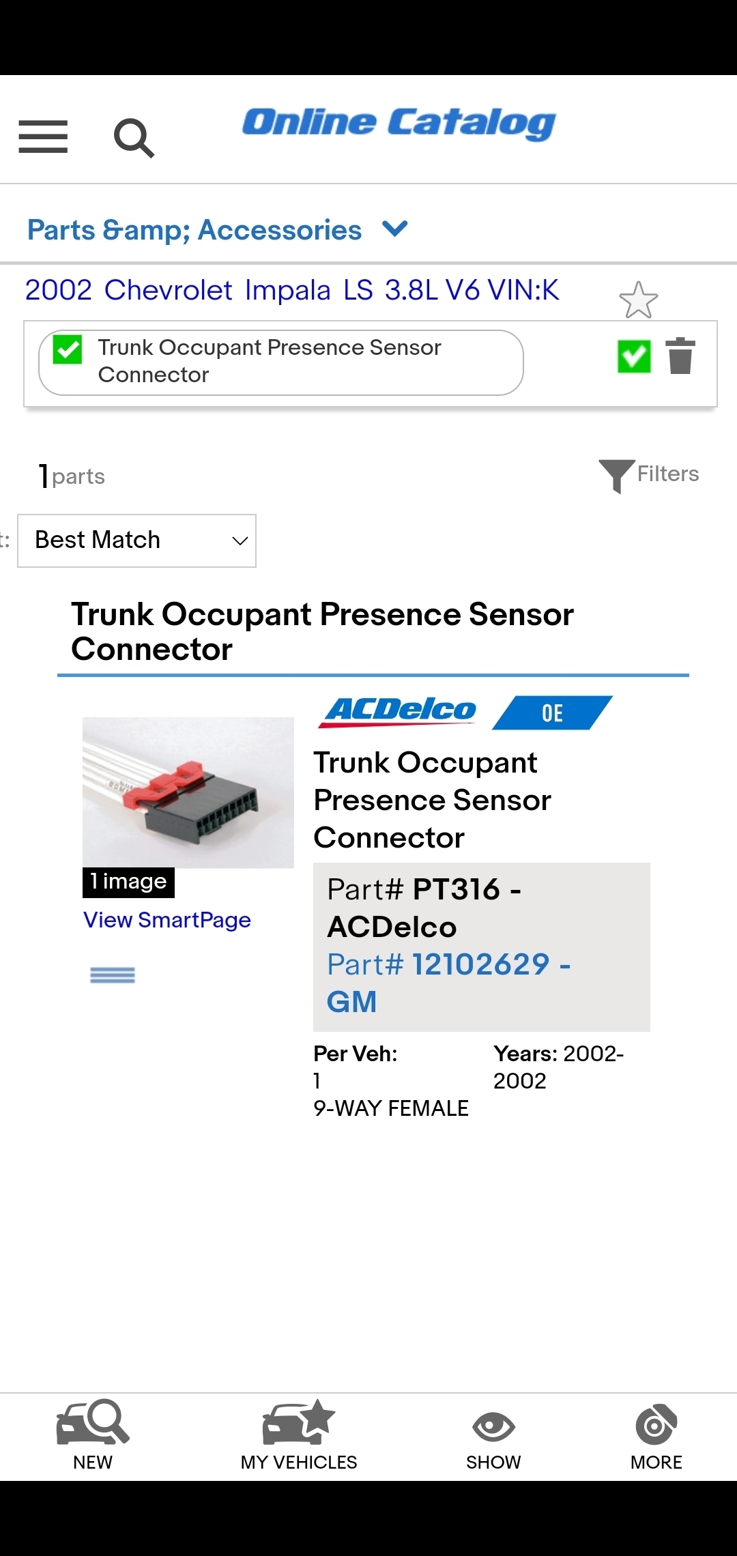Delete the selection with the trash icon
This screenshot has width=737, height=1556.
coord(680,356)
